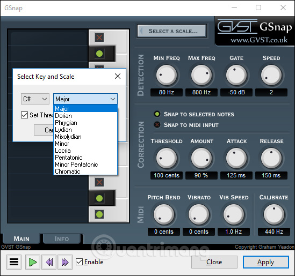Enable Snap to MIDI Input

157,124
